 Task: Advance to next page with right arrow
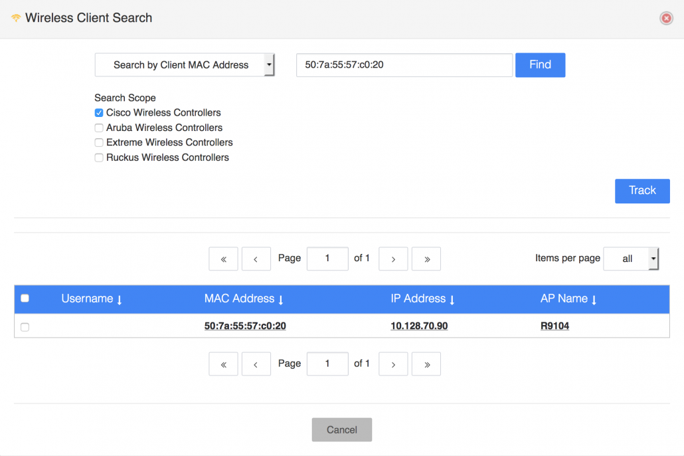click(392, 259)
